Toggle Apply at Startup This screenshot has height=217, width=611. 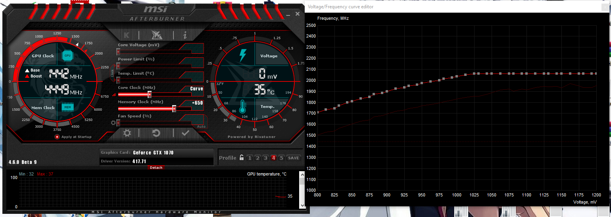(57, 137)
